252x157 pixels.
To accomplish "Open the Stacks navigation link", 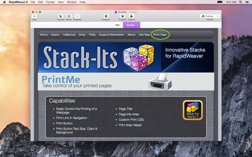I will click(x=55, y=35).
